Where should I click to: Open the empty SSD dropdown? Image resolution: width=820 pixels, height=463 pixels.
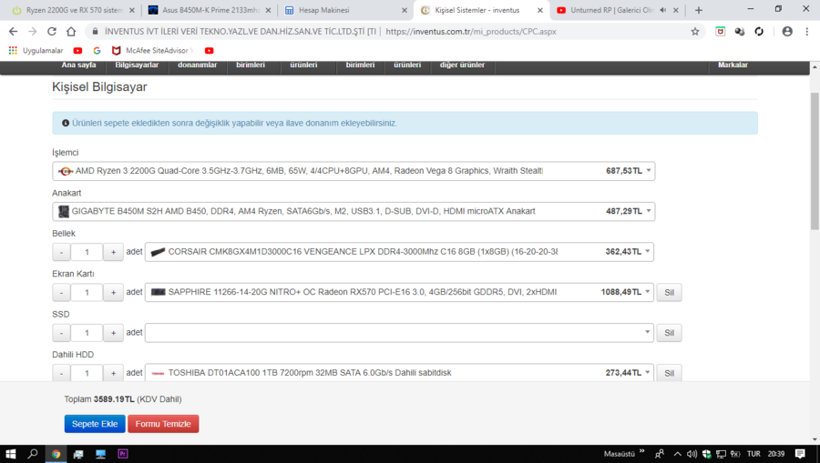click(x=399, y=333)
